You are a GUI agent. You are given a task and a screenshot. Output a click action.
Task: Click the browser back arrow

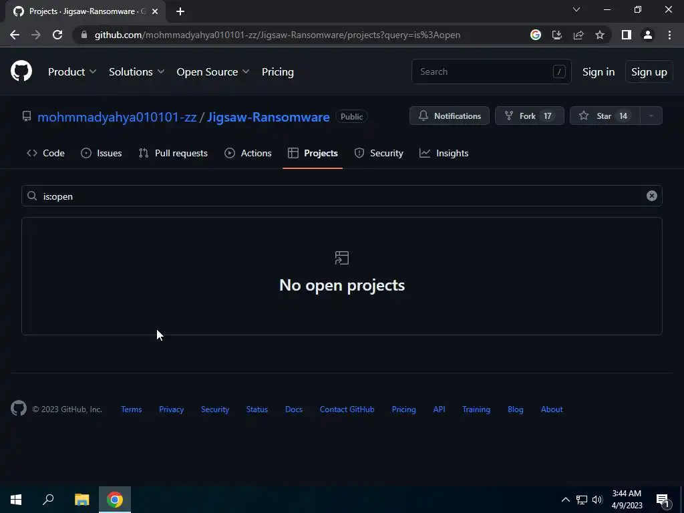coord(15,35)
